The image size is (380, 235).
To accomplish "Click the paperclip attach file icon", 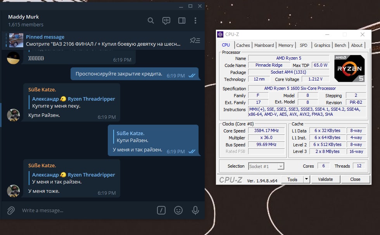I will (x=11, y=210).
